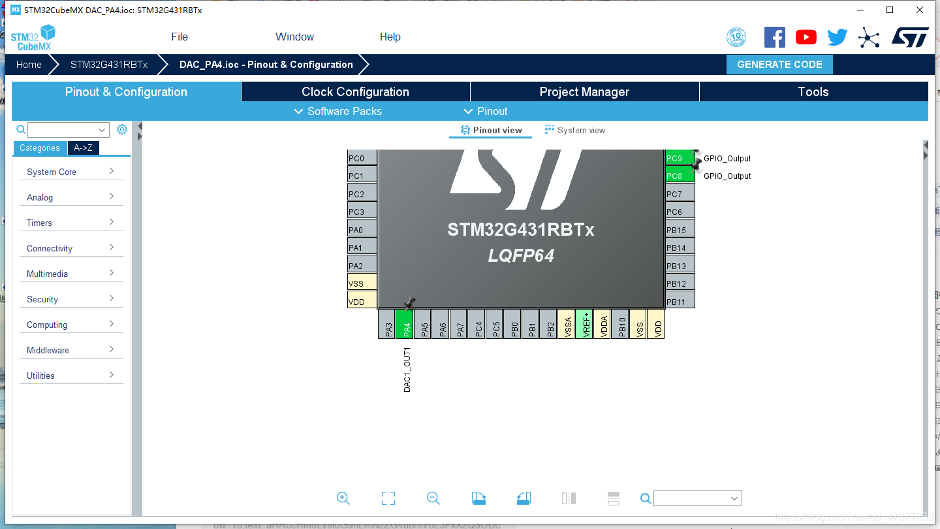
Task: Toggle horizontal split layout icon
Action: pos(614,498)
